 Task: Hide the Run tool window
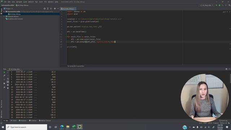[230, 69]
